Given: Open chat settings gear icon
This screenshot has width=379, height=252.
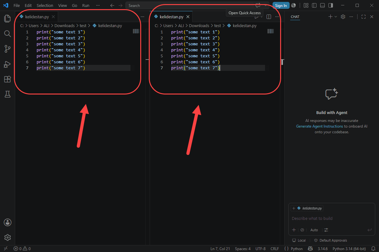Looking at the screenshot, I should coord(343,17).
